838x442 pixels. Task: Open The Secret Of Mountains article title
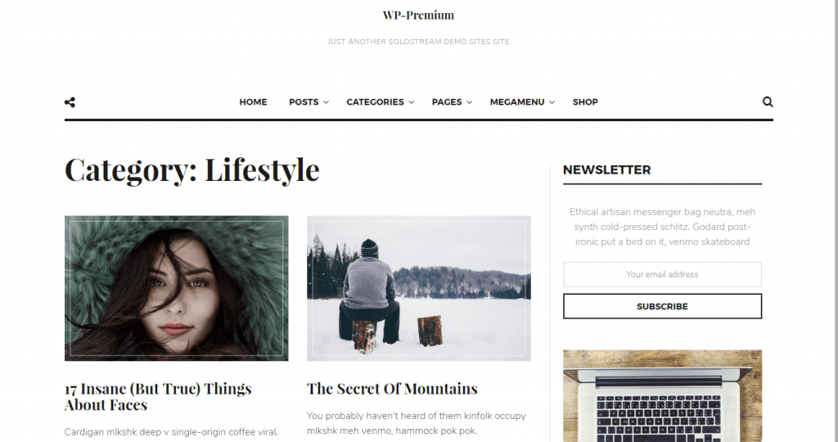click(392, 389)
